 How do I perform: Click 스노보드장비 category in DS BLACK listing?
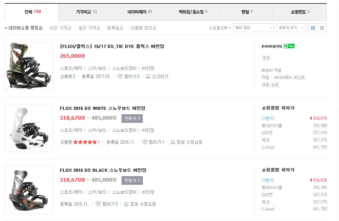[124, 192]
